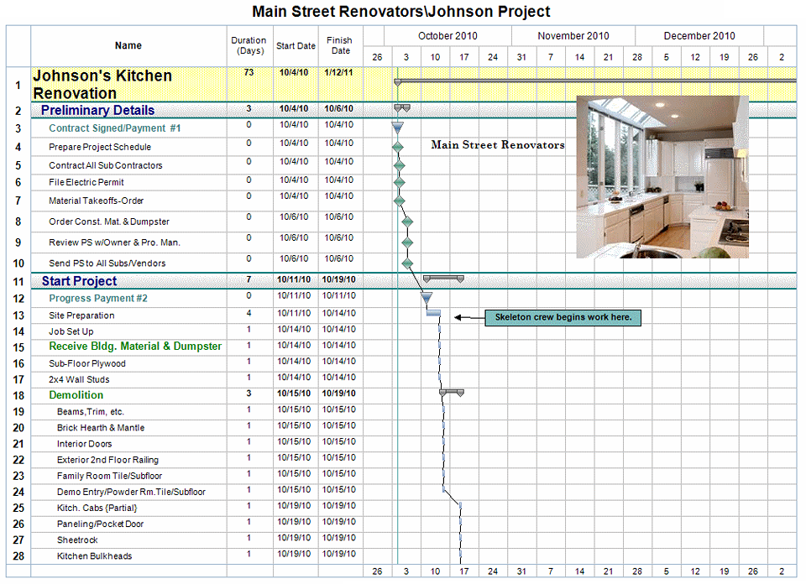Click the Receive Bldg. Material & Dumpster task name
The image size is (806, 584).
(x=135, y=347)
